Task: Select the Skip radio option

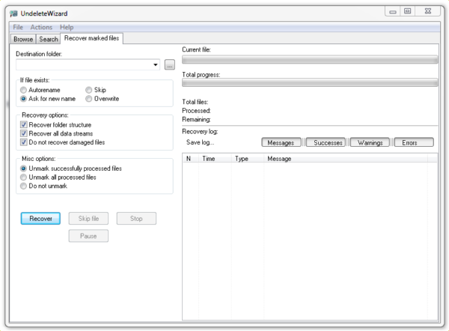Action: pos(96,90)
